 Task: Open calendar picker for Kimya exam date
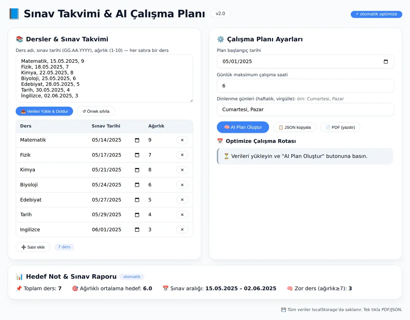[x=137, y=170]
